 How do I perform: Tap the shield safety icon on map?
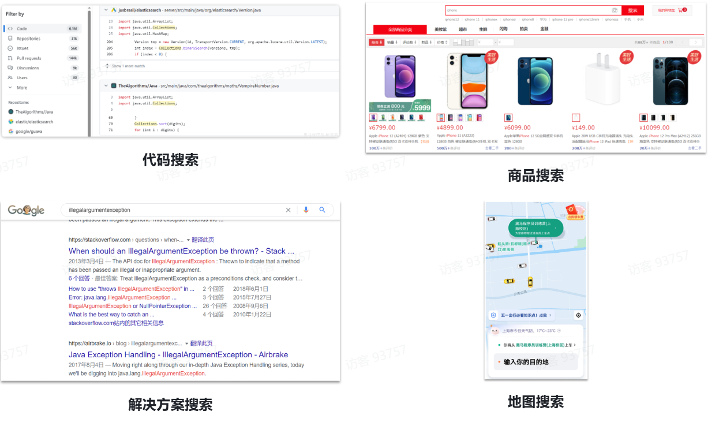(493, 315)
